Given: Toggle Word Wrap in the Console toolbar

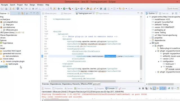Looking at the screenshot, I should (x=157, y=88).
